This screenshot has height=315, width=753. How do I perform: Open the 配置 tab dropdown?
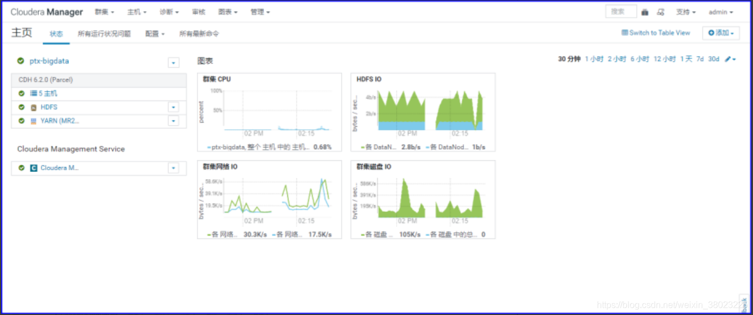(x=155, y=33)
